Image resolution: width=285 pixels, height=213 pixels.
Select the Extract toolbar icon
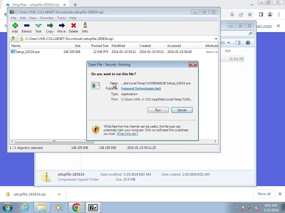26,28
